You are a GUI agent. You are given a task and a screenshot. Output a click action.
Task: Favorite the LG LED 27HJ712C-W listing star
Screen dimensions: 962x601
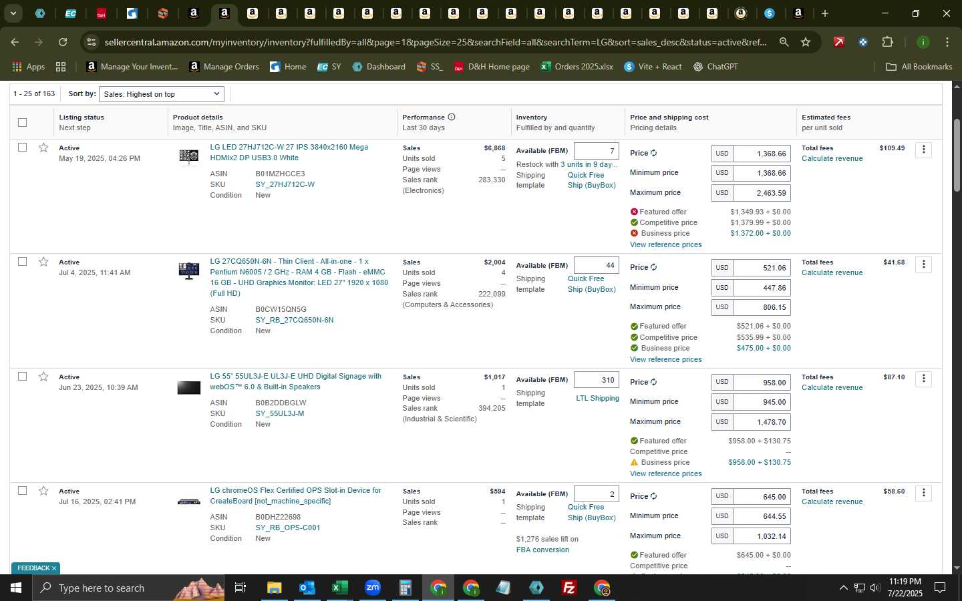(x=43, y=148)
